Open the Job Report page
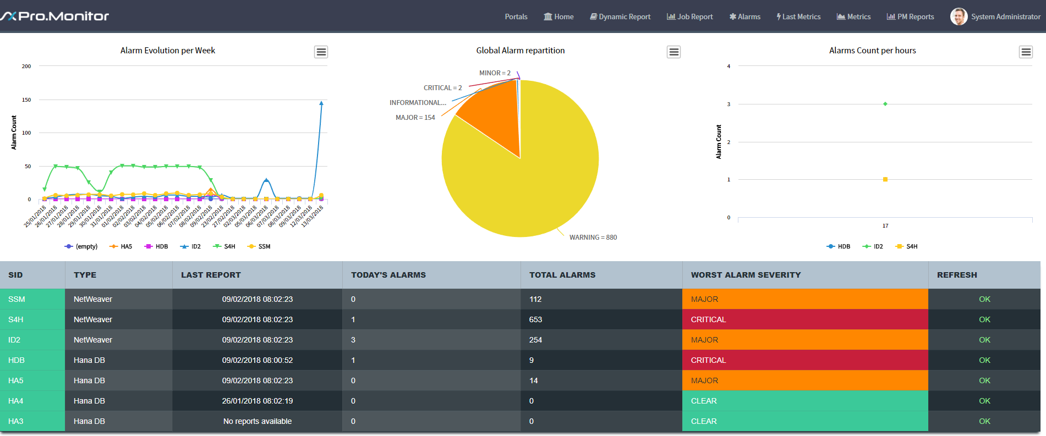Viewport: 1046px width, 436px height. point(690,17)
